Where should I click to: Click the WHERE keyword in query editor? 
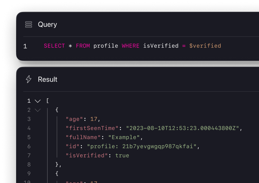(x=131, y=46)
